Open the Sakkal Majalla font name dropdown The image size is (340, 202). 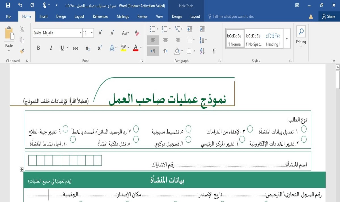[80, 33]
